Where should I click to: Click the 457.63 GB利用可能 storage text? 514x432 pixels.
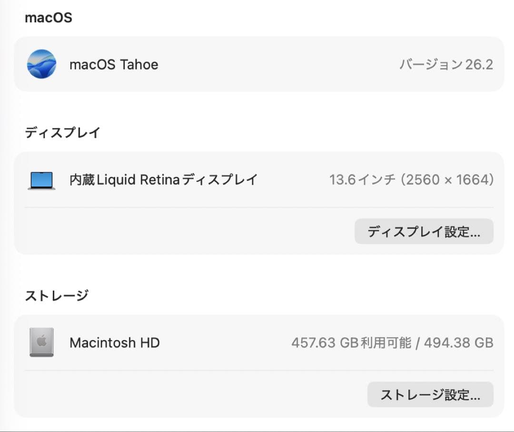pyautogui.click(x=351, y=343)
